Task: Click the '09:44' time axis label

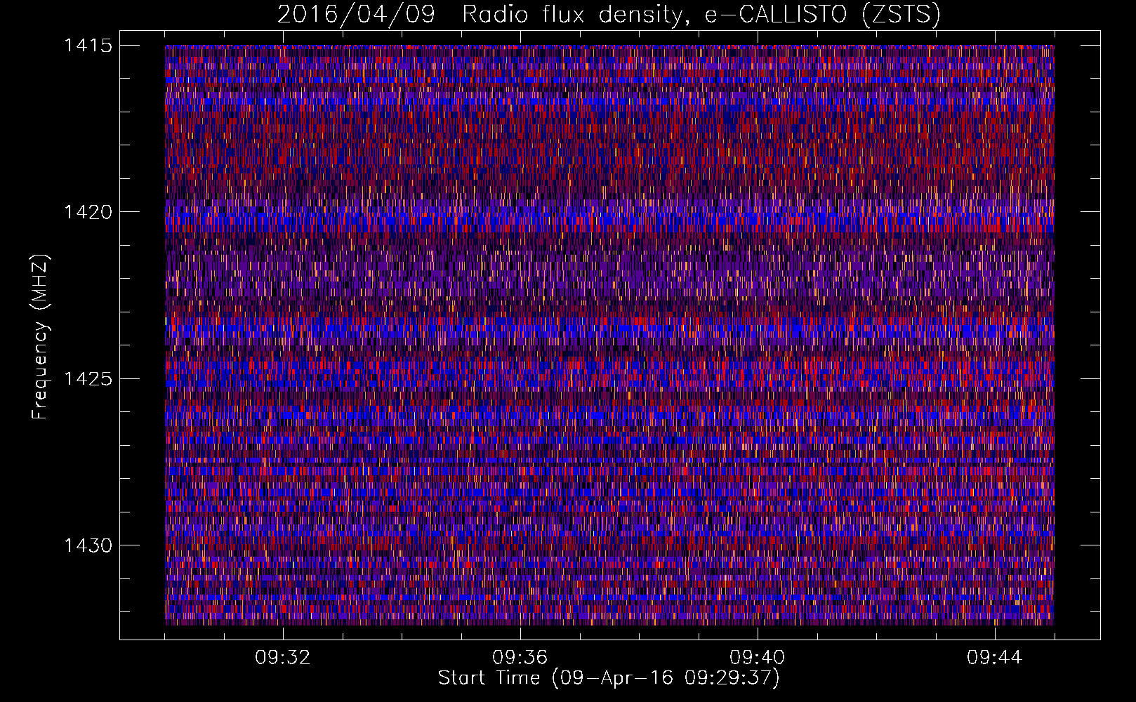Action: [x=995, y=658]
